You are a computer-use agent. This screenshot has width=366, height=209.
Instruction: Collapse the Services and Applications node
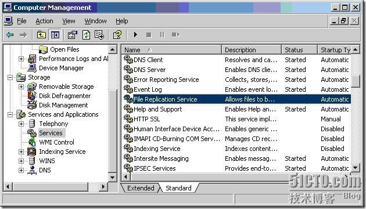10,114
